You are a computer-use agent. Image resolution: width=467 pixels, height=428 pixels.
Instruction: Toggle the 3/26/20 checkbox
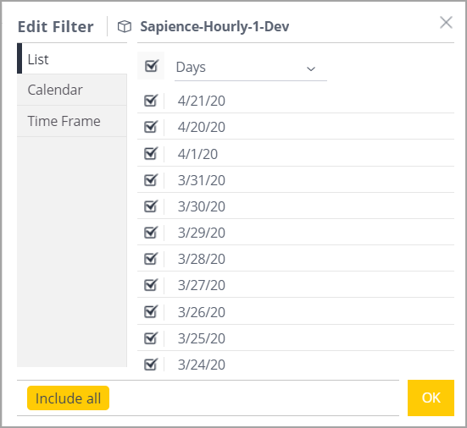pyautogui.click(x=151, y=311)
